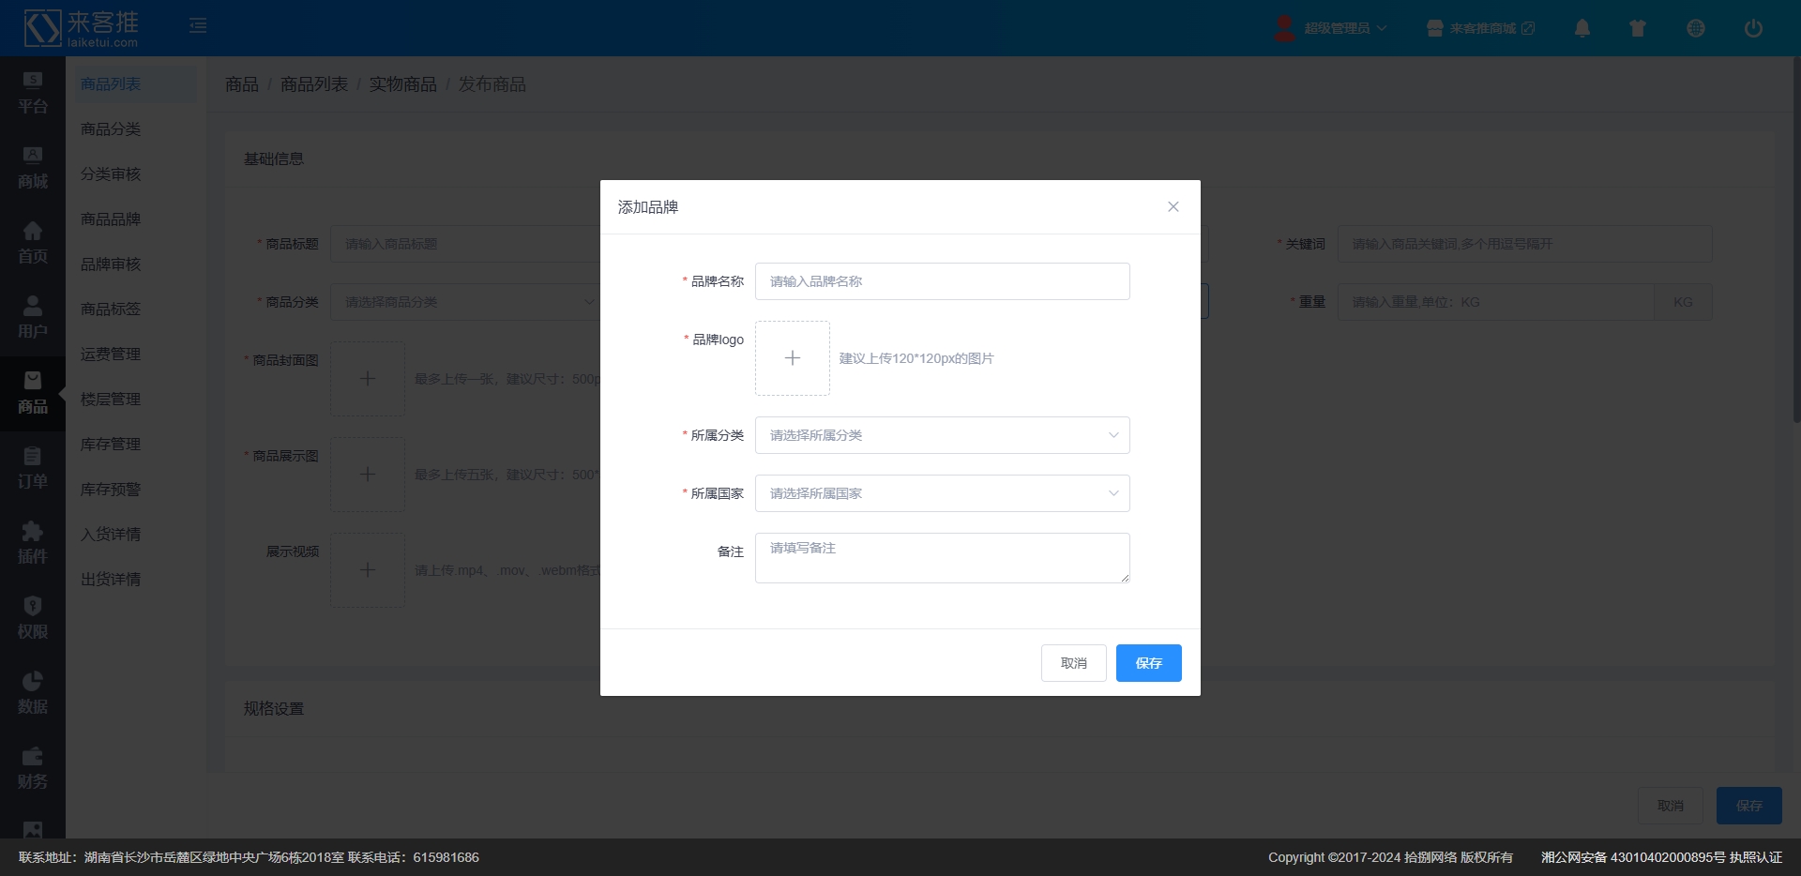Select 库存管理 in the side menu
1801x876 pixels.
(x=111, y=445)
